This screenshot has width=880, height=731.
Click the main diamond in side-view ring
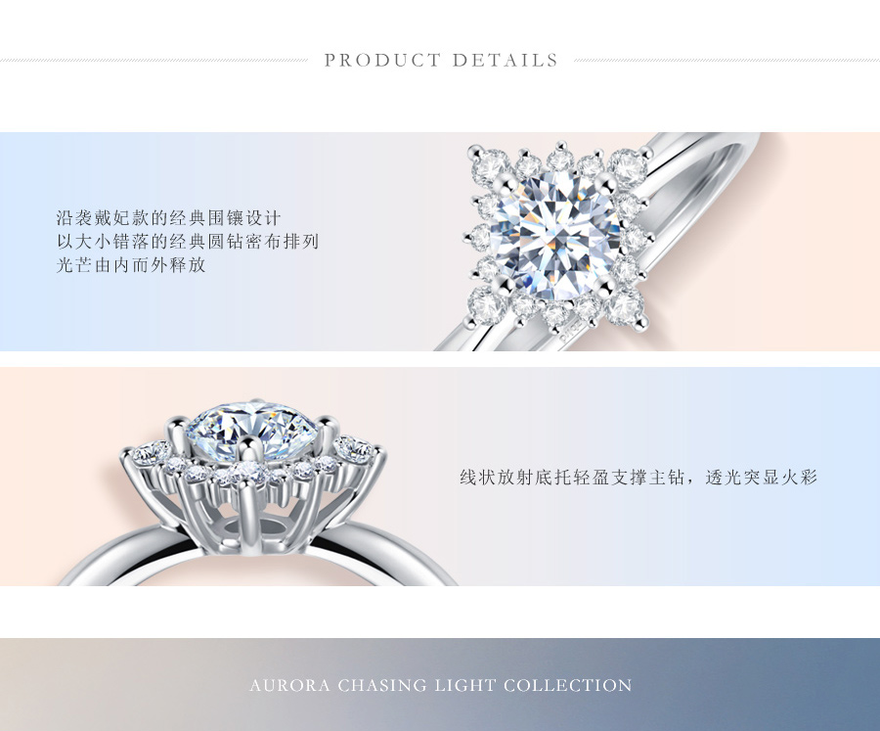click(251, 429)
